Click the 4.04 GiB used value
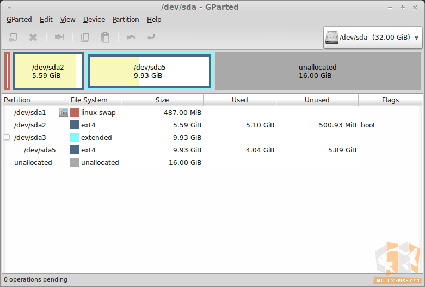The width and height of the screenshot is (425, 287). pos(260,150)
